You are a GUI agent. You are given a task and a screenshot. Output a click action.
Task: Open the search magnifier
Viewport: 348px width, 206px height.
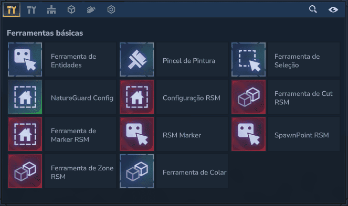[x=313, y=9]
